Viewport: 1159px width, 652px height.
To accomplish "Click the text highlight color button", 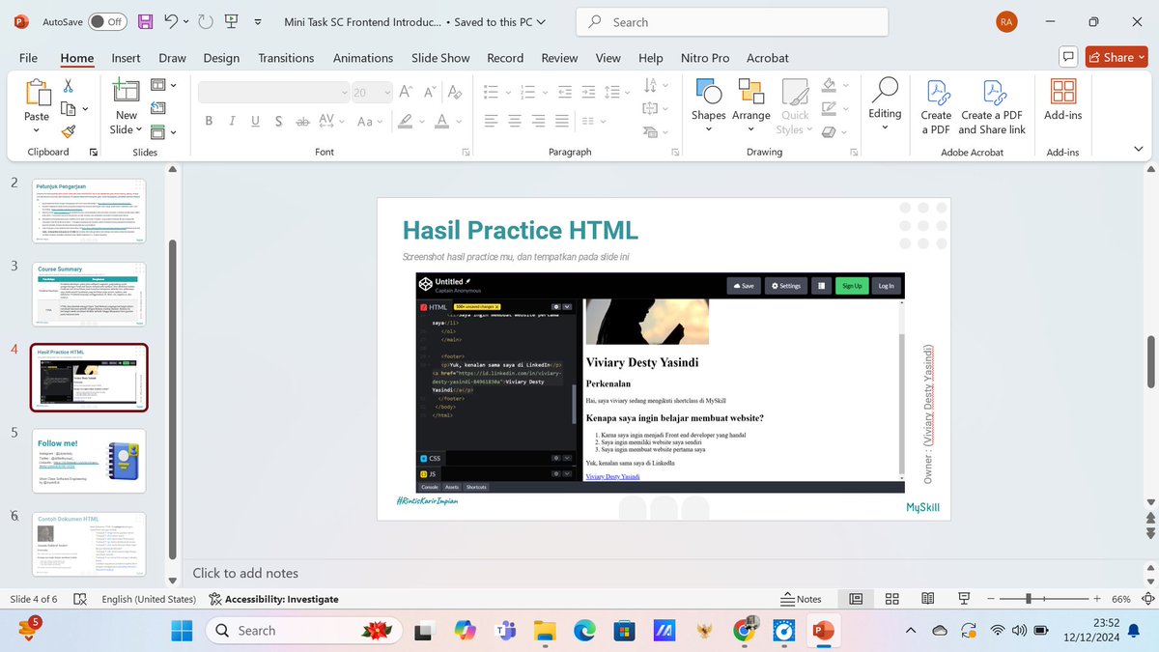I will (407, 121).
